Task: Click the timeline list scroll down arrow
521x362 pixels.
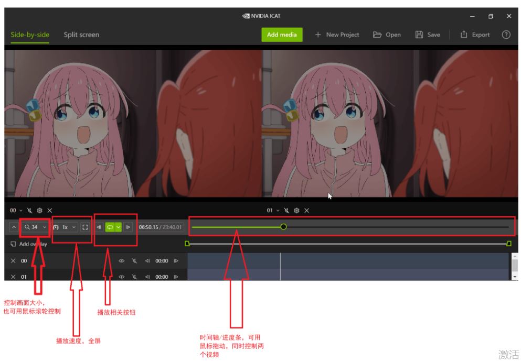Action: pos(515,277)
